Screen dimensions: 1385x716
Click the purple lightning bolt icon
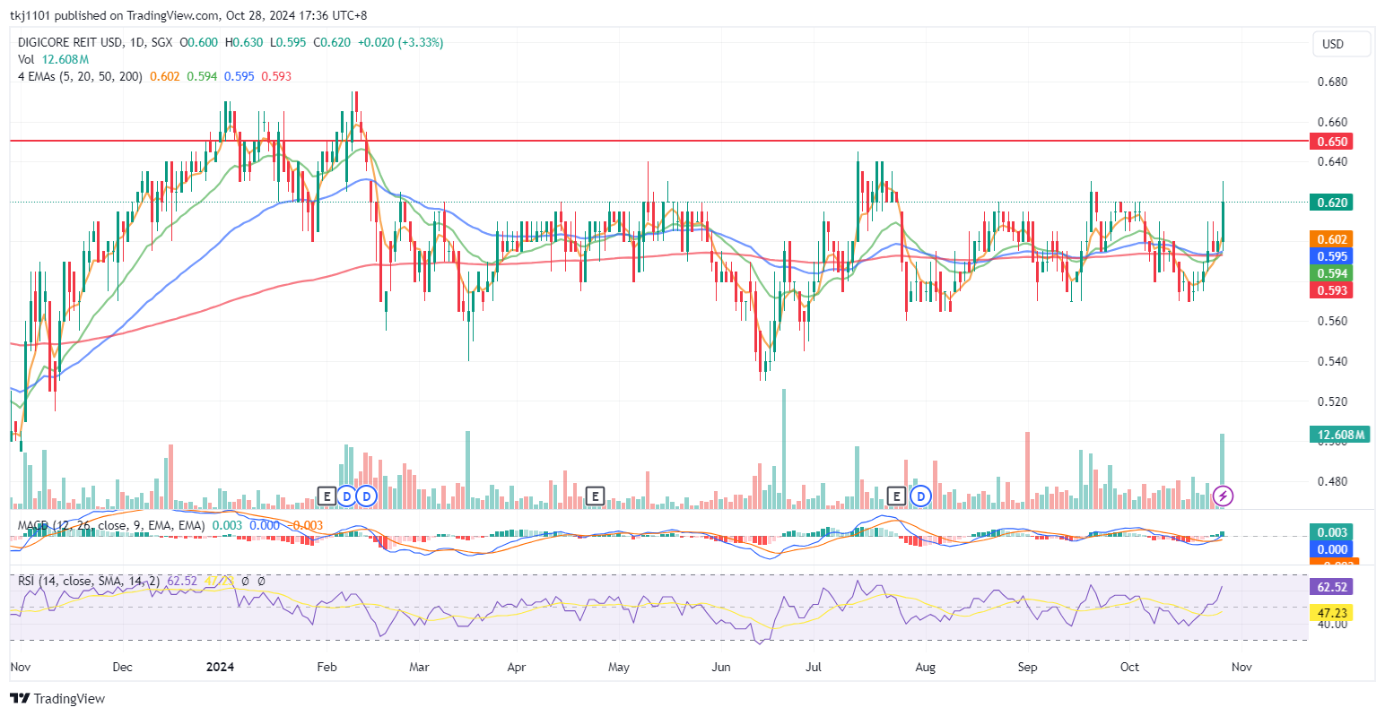point(1224,496)
